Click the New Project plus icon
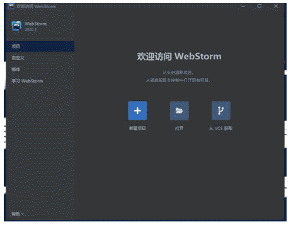This screenshot has width=291, height=229. [137, 111]
